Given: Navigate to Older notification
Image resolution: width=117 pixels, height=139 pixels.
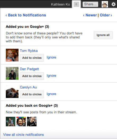Looking at the screenshot, I should click(x=106, y=15).
